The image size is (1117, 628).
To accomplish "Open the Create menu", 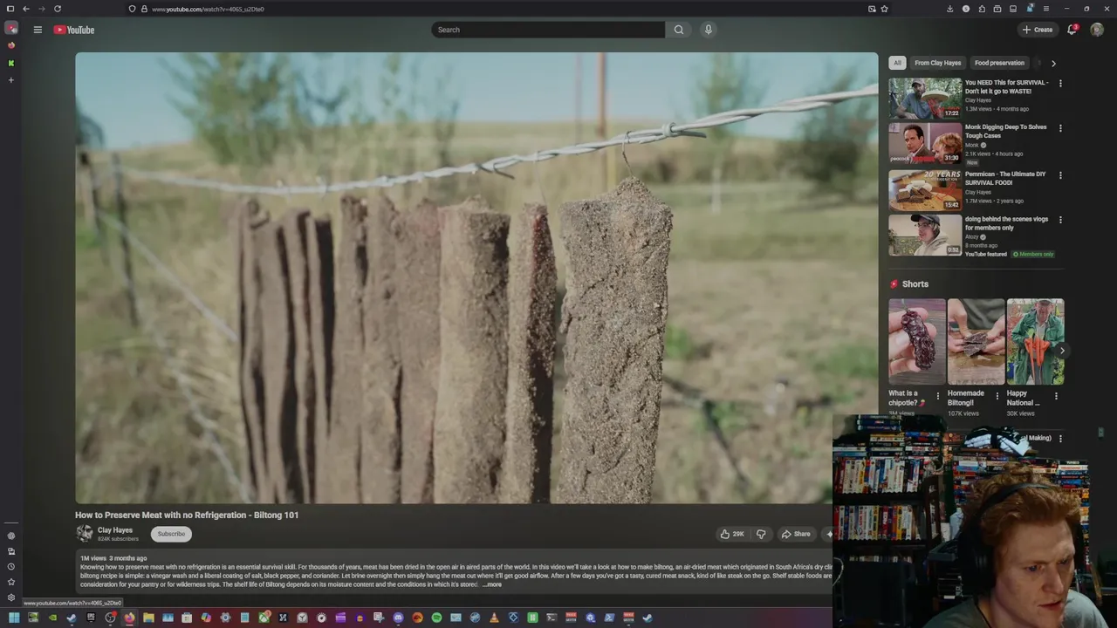I will coord(1038,30).
